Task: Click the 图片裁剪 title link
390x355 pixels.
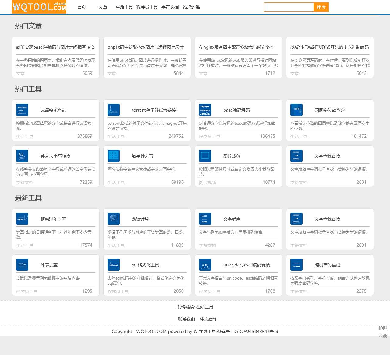Action: pos(232,156)
